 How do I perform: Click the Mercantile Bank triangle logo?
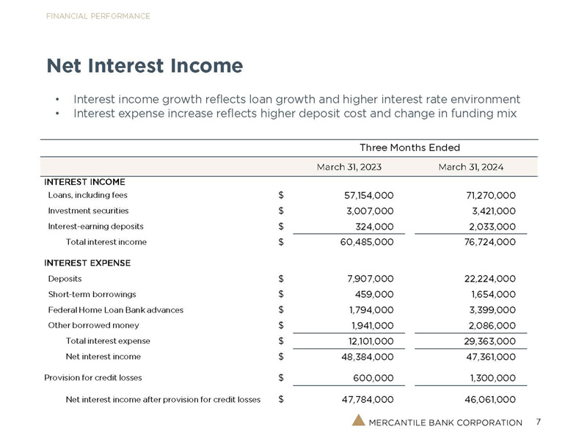358,420
